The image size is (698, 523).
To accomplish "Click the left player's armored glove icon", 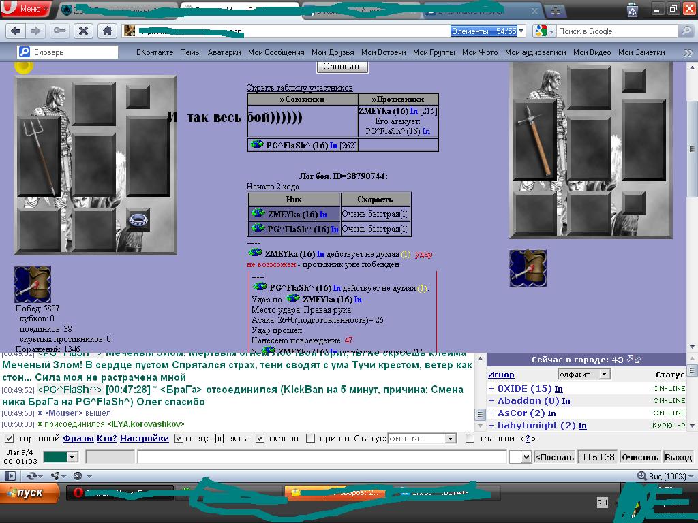I will (32, 285).
